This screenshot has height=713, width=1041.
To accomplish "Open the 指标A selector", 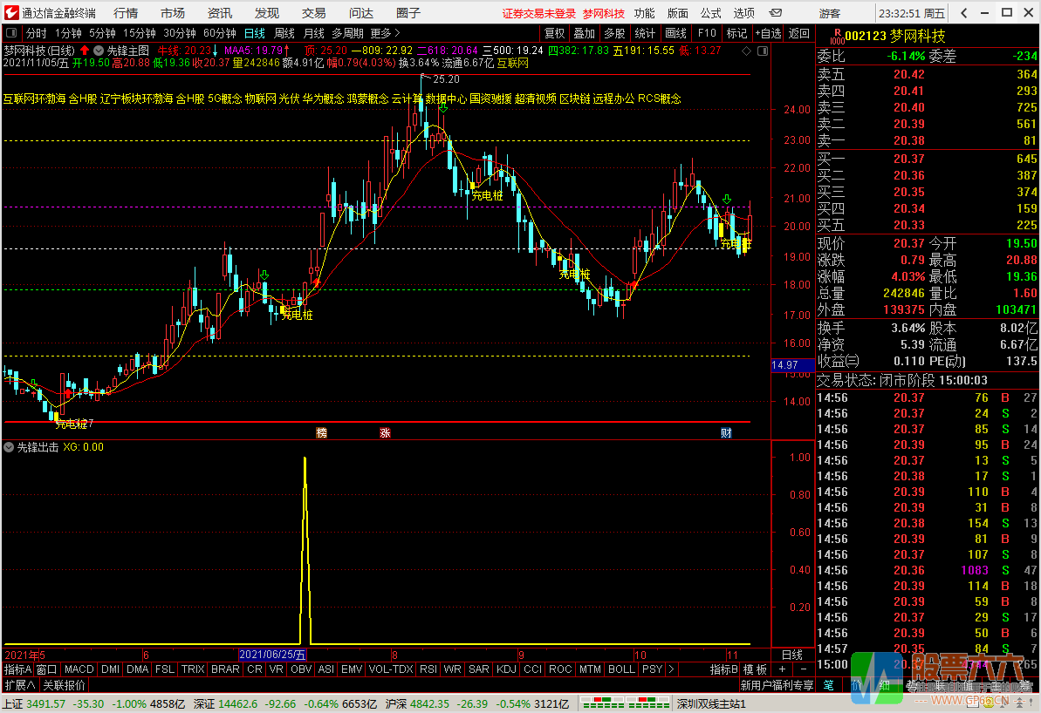I will tap(18, 669).
